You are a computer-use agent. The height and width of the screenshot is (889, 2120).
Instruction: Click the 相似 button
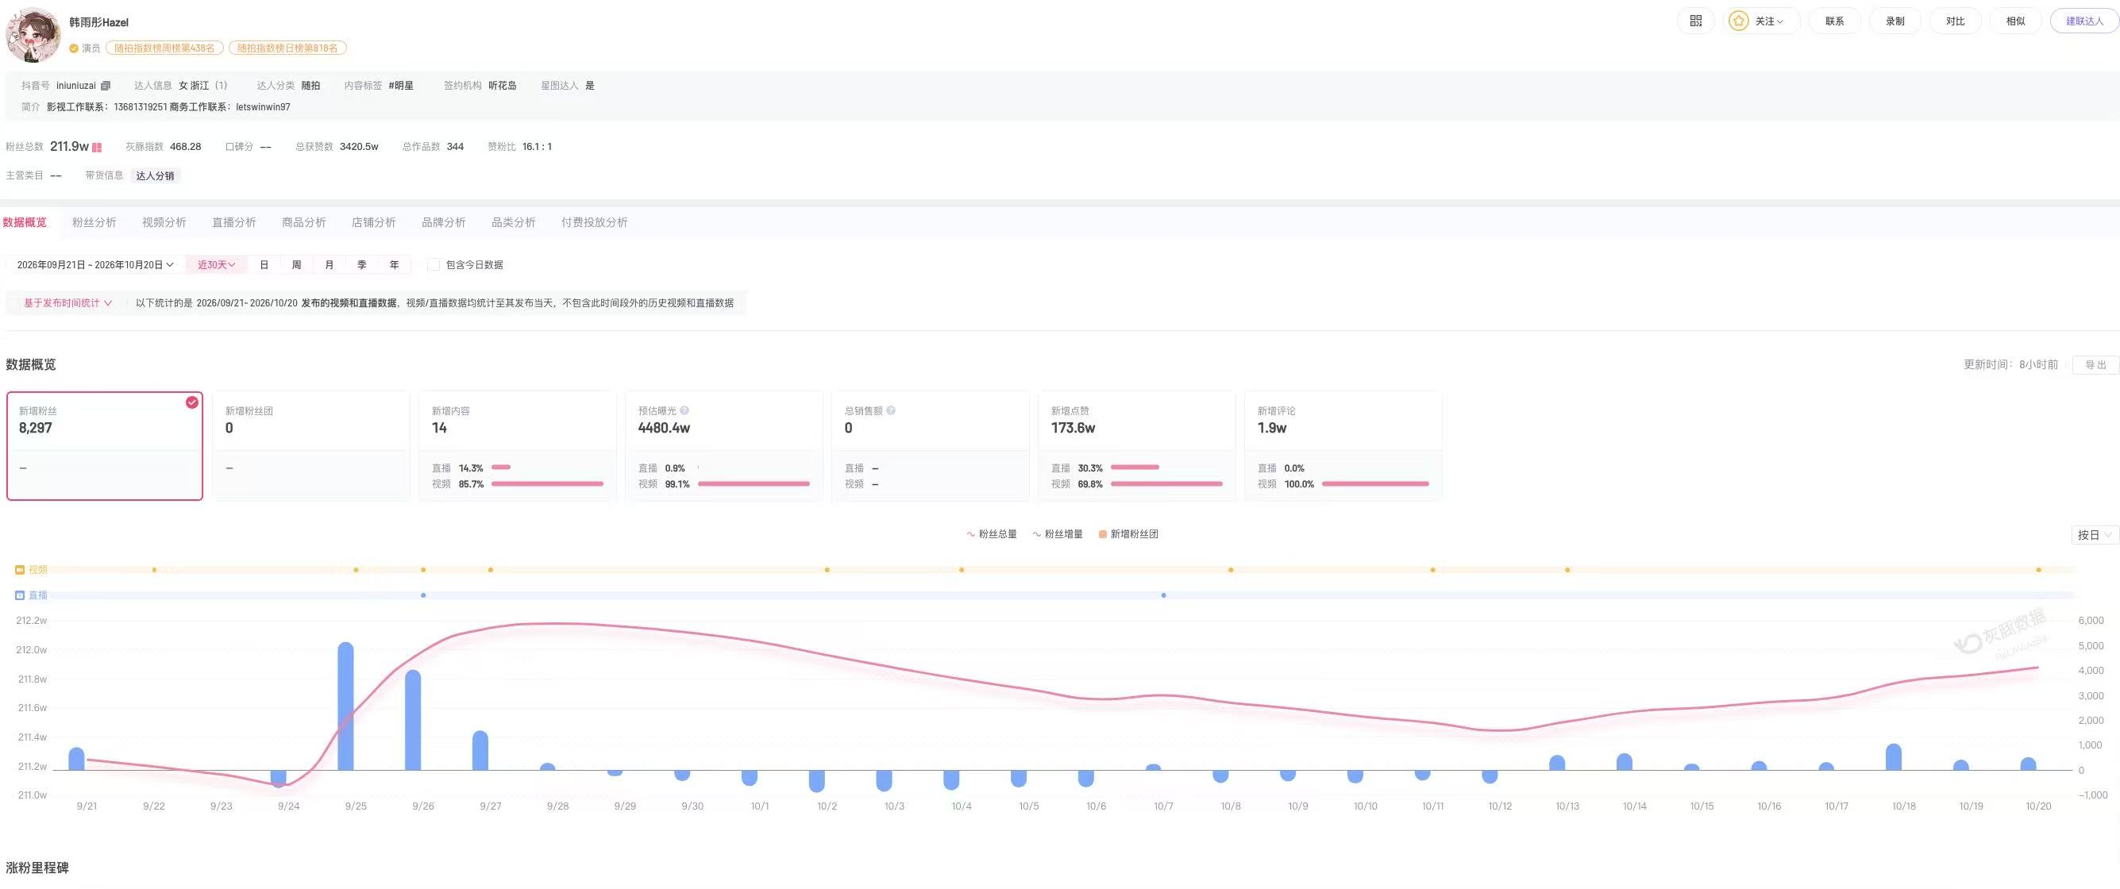[x=2015, y=21]
